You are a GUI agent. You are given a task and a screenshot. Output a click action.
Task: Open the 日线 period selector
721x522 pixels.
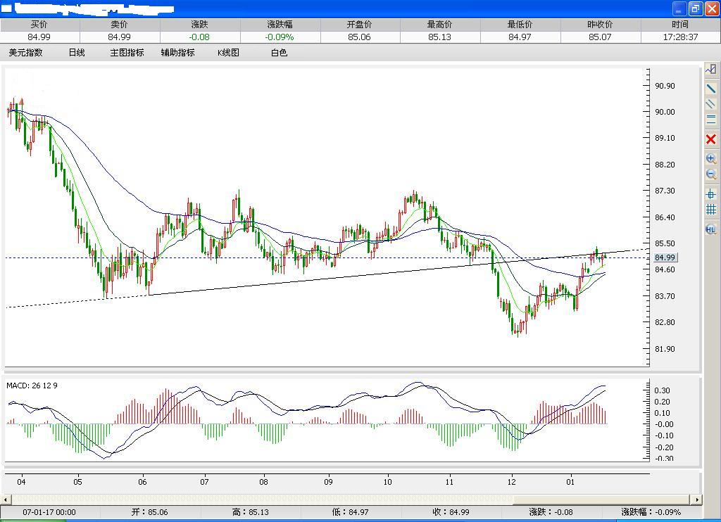click(76, 52)
